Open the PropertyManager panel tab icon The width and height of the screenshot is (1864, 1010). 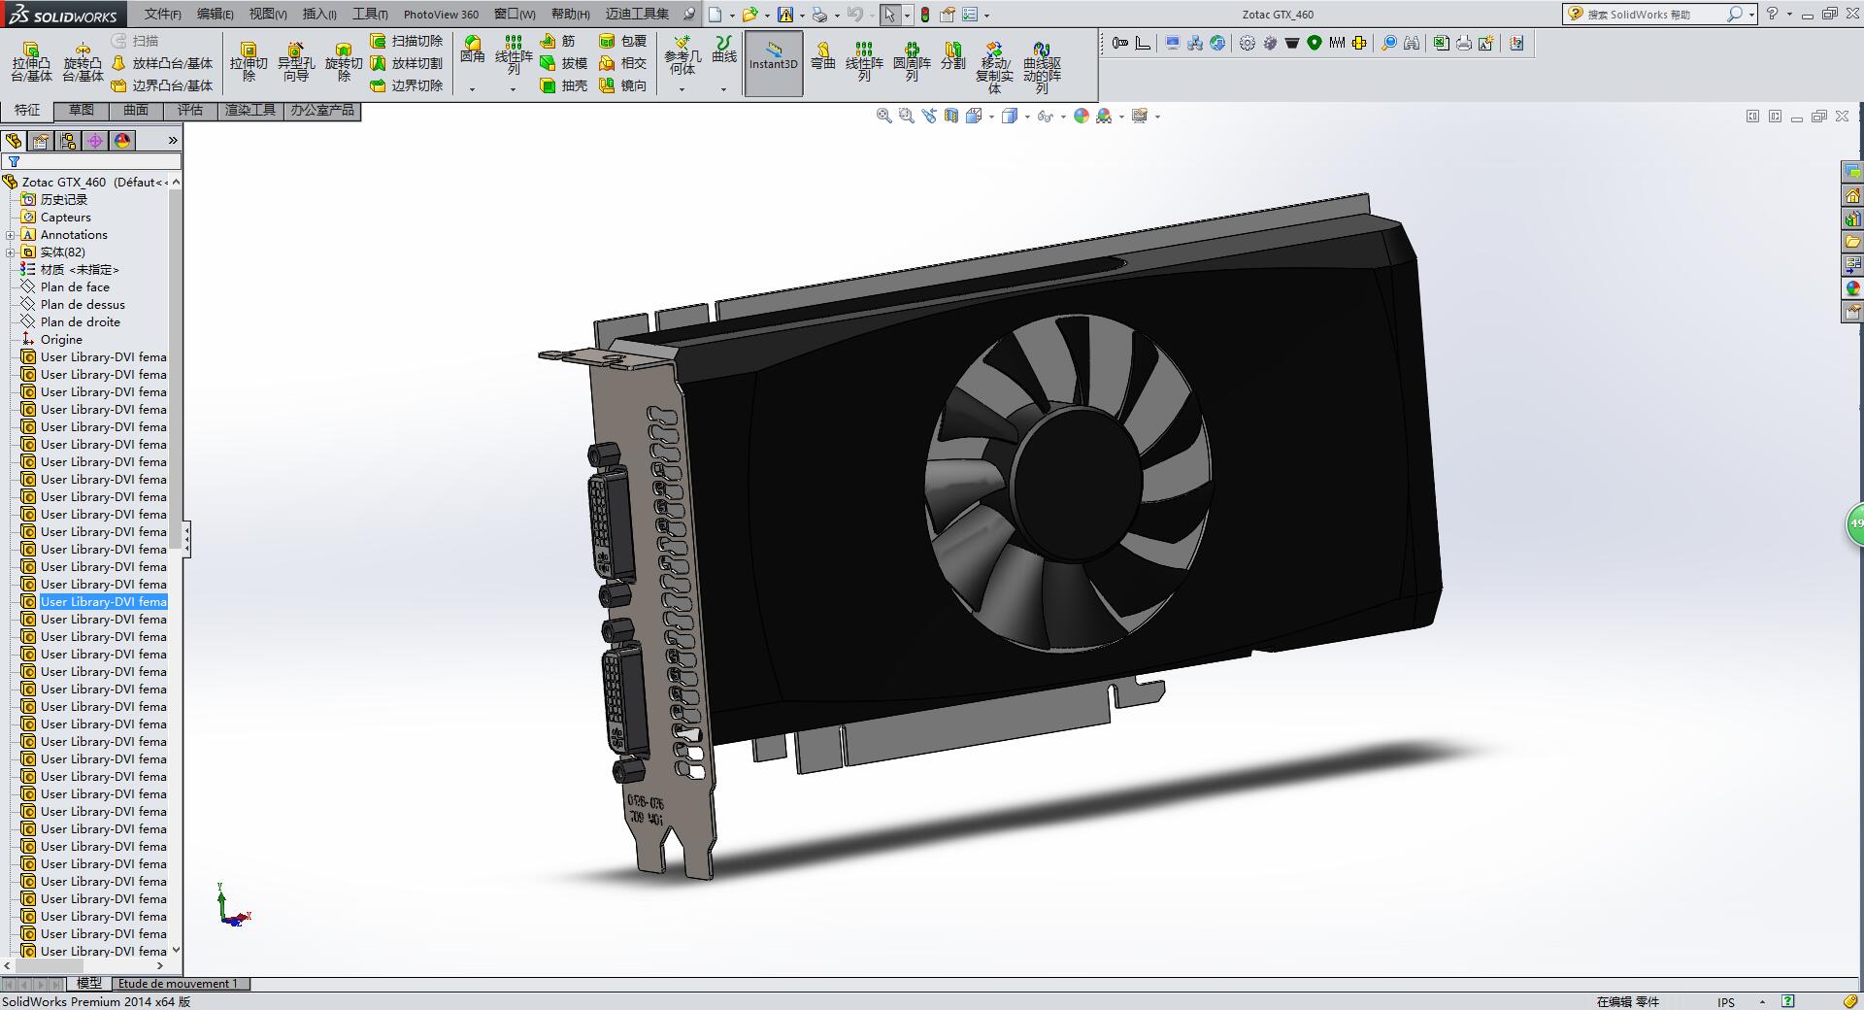pyautogui.click(x=41, y=141)
